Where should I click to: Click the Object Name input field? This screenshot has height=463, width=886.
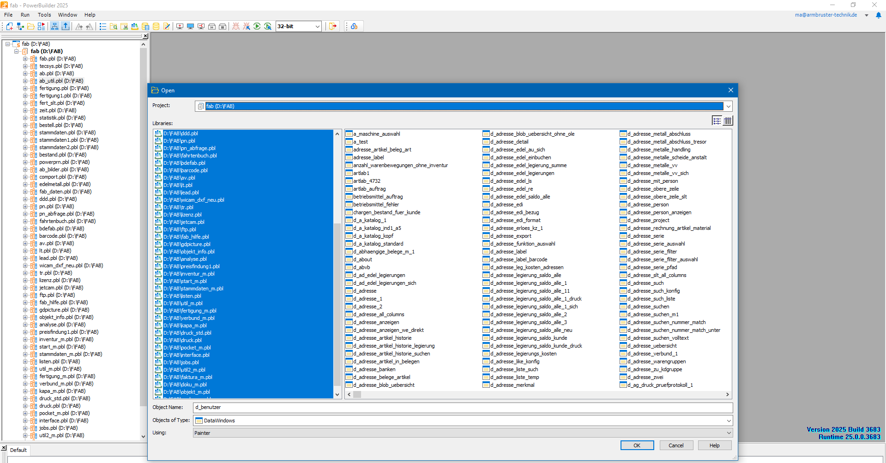[463, 408]
